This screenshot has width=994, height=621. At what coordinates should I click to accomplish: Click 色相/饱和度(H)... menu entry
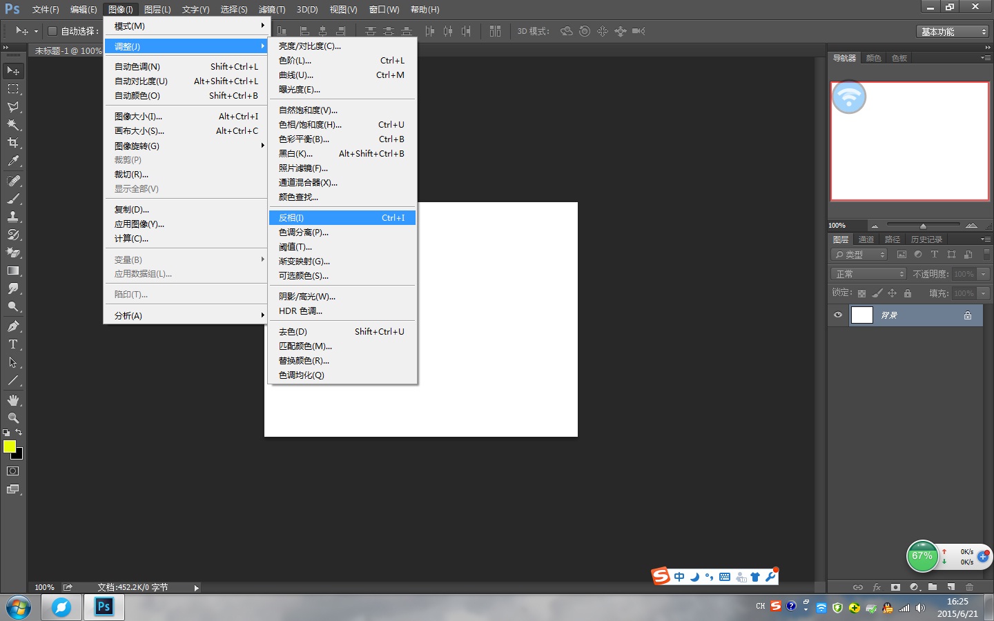coord(342,125)
